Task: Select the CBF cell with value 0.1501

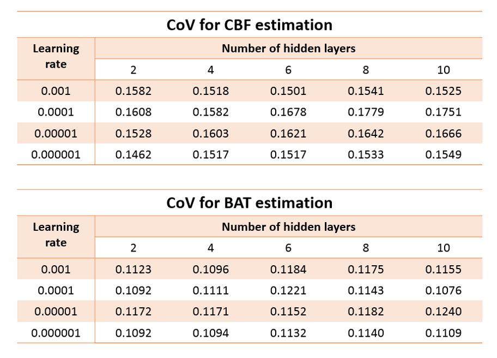Action: point(288,91)
